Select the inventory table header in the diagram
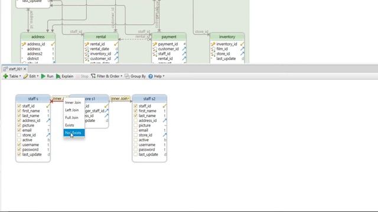Screen dimensions: 378x212 click(x=227, y=37)
